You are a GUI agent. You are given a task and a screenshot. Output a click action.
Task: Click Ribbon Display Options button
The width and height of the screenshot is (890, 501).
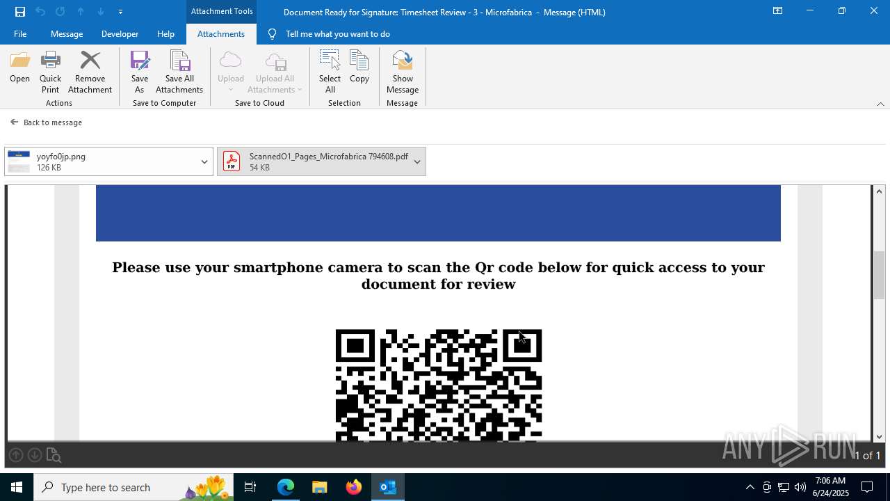778,11
